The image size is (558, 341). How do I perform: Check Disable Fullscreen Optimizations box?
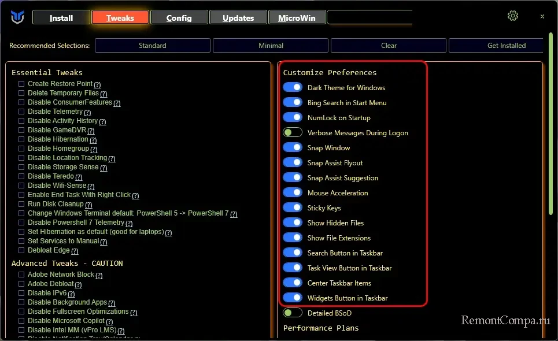tap(21, 312)
